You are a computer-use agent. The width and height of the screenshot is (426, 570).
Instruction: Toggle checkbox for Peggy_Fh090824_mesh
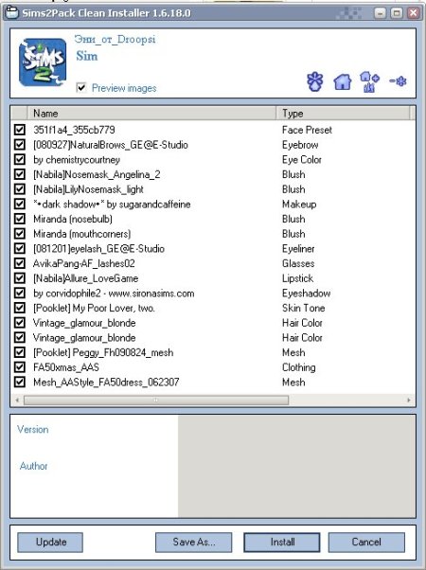pos(20,352)
